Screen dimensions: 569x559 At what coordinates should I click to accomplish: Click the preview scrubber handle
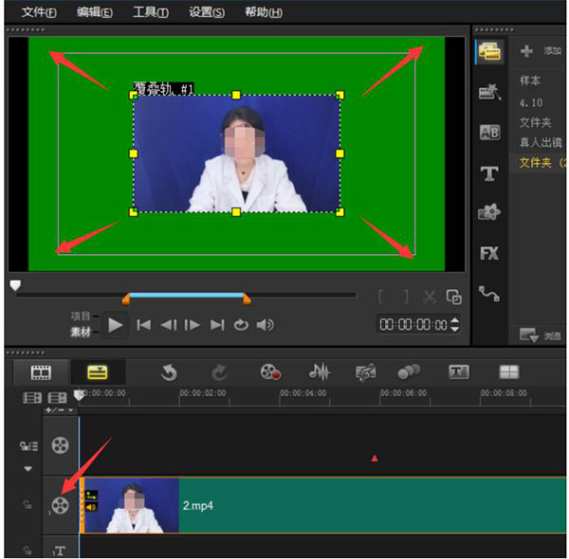(14, 284)
